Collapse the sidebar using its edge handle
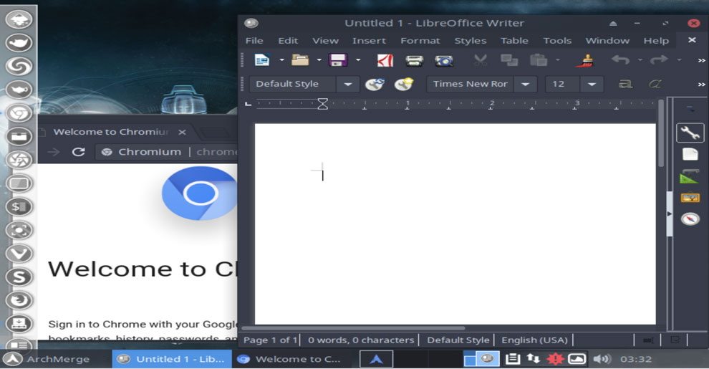Viewport: 709px width, 369px height. pos(670,214)
